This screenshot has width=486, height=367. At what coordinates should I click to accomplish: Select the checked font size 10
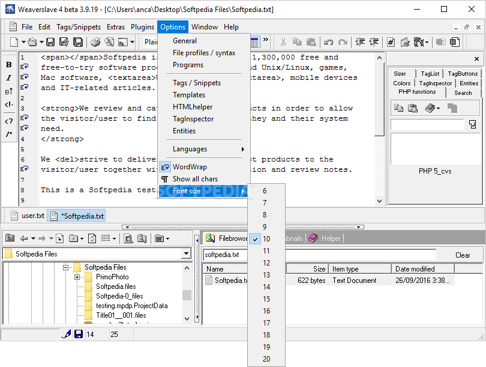tap(266, 239)
